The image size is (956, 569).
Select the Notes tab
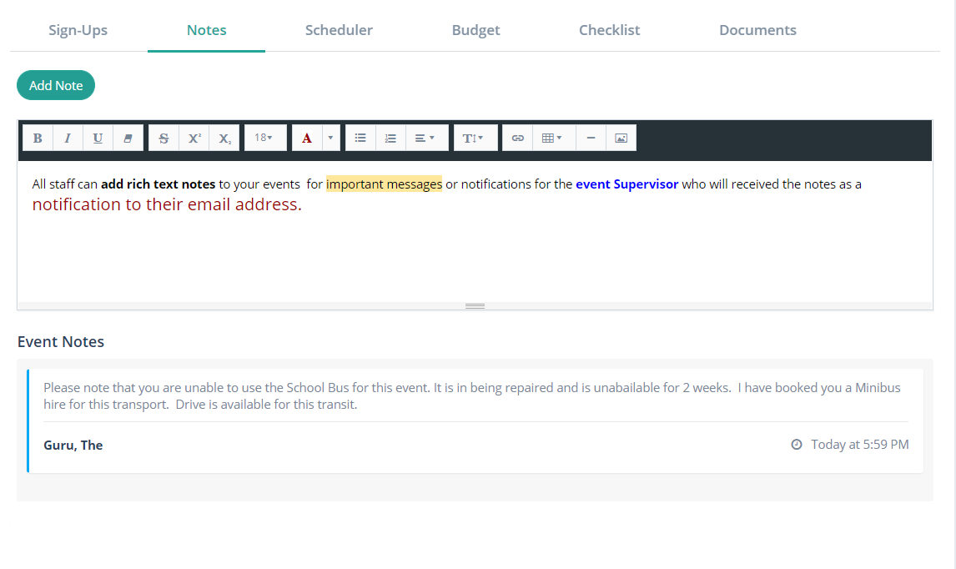point(206,30)
